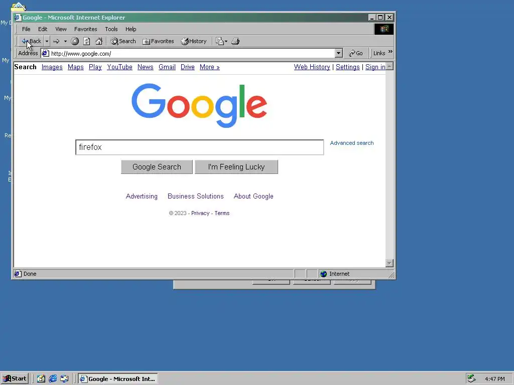Open the Images link on Google
Viewport: 514px width, 385px height.
52,67
